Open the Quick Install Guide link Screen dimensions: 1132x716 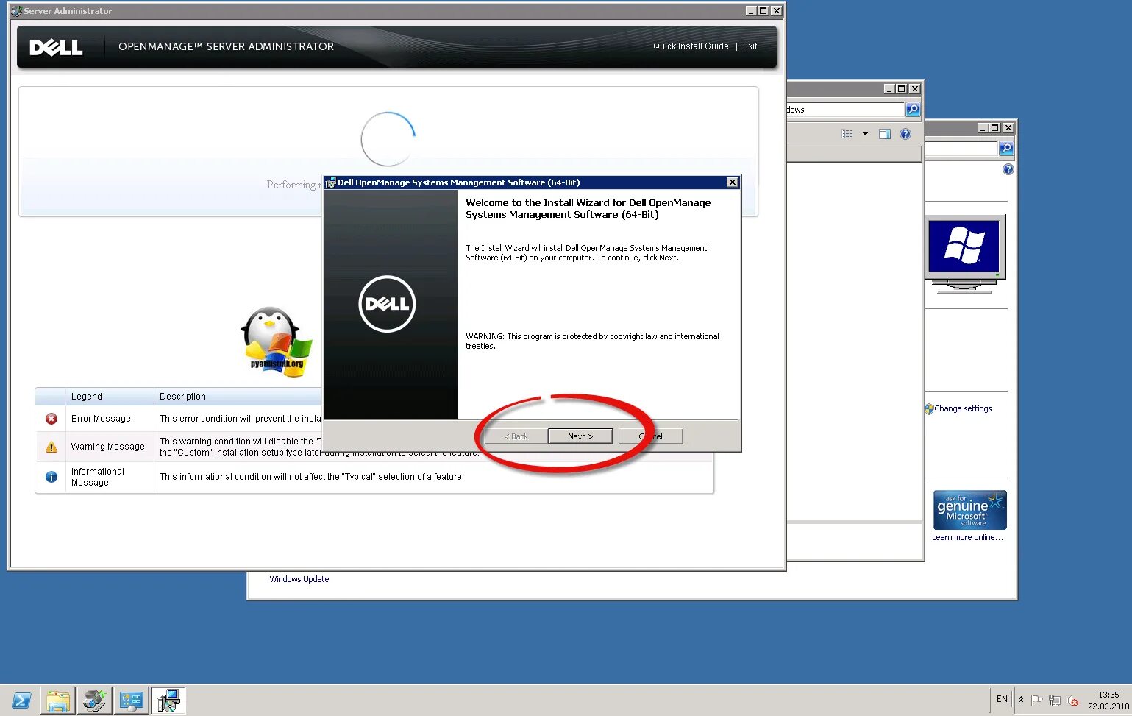[x=691, y=46]
